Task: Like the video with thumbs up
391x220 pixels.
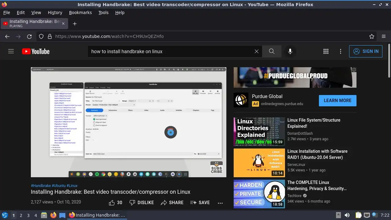Action: pyautogui.click(x=115, y=203)
